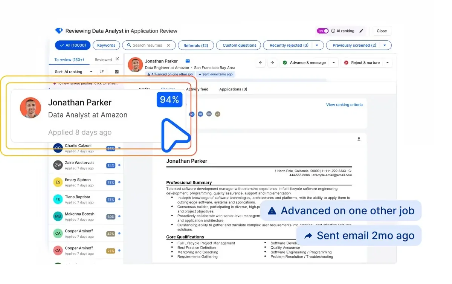Click the 45 score circle in ranking panel

pyautogui.click(x=217, y=114)
